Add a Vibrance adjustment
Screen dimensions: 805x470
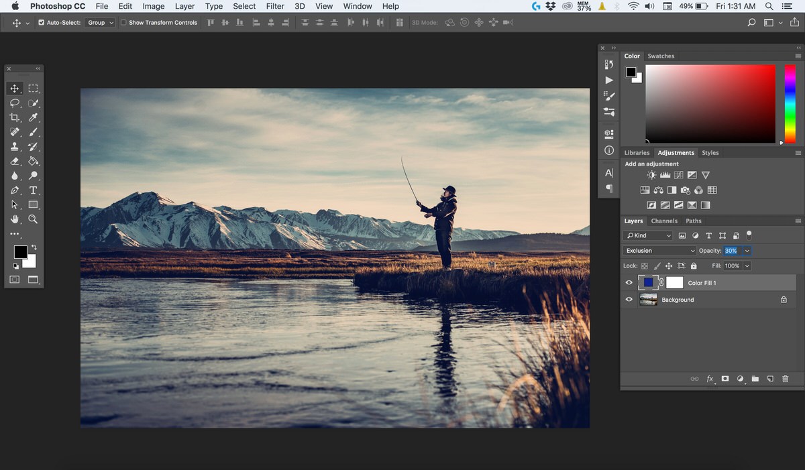pyautogui.click(x=705, y=175)
